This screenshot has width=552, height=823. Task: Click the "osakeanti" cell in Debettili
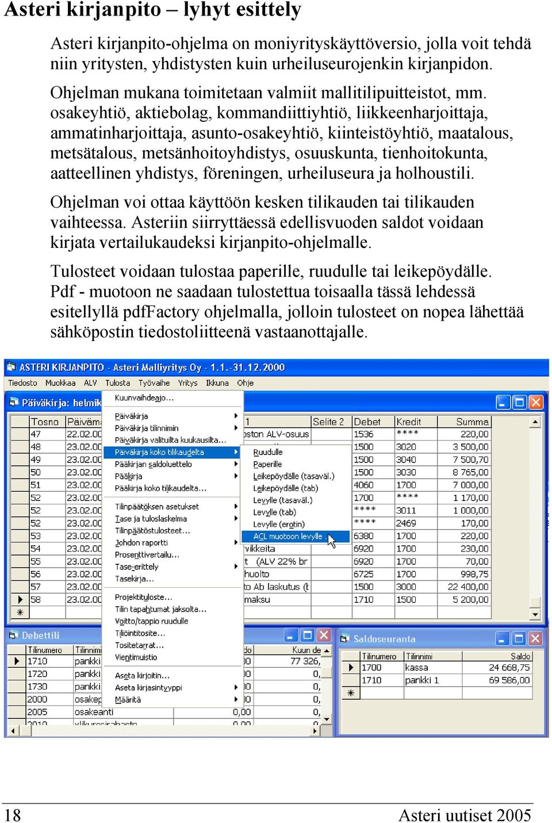pyautogui.click(x=122, y=712)
